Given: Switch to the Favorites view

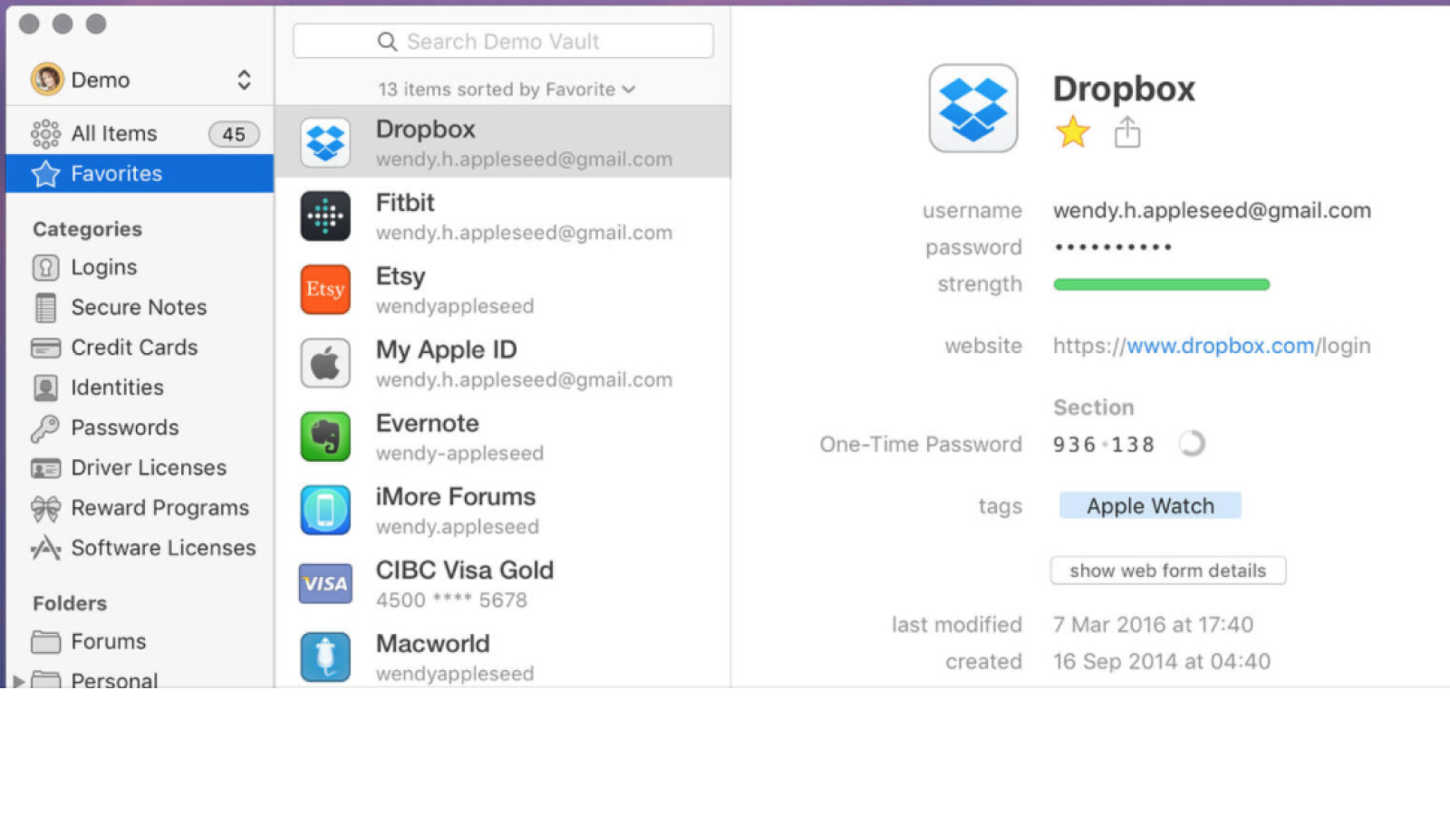Looking at the screenshot, I should pyautogui.click(x=116, y=173).
